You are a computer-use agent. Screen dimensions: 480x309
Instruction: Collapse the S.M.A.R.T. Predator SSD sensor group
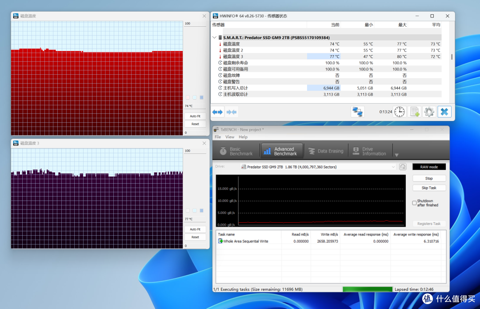[x=214, y=38]
